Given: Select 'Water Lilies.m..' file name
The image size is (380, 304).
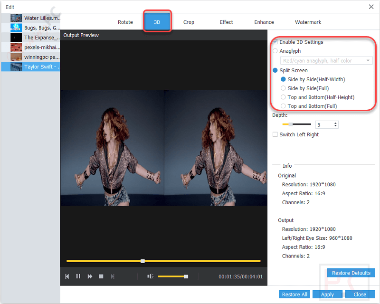Looking at the screenshot, I should tap(42, 18).
